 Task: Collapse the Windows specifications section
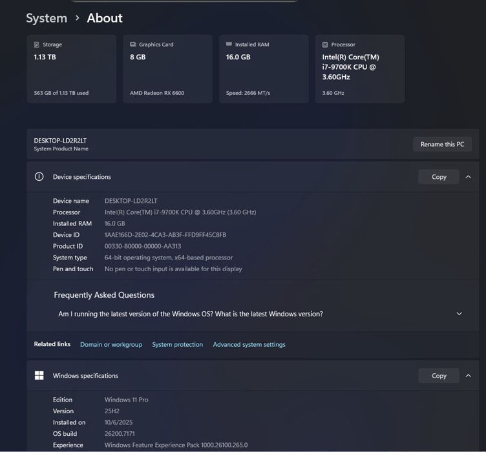[x=469, y=376]
